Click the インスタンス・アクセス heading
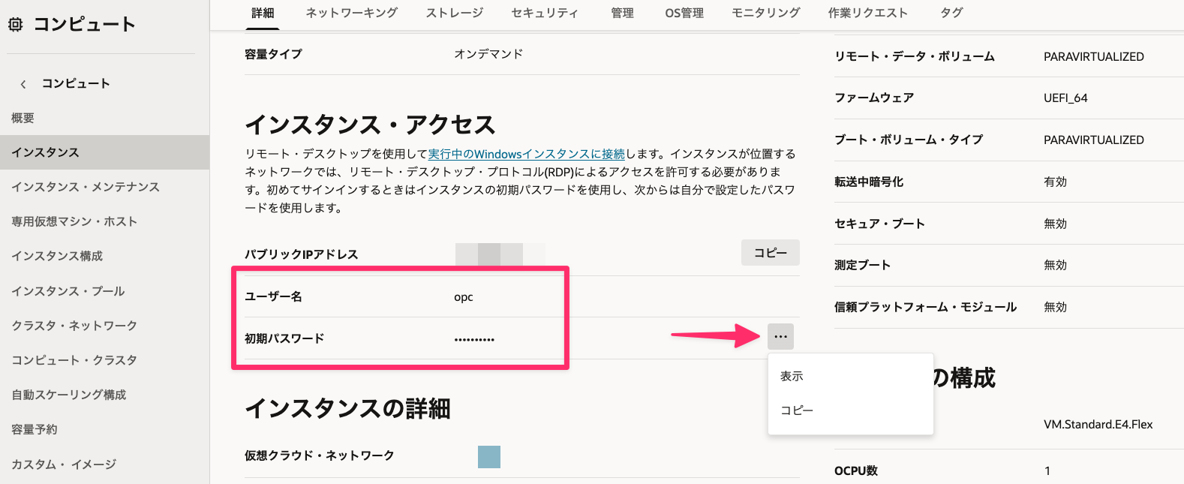1184x484 pixels. click(x=370, y=124)
